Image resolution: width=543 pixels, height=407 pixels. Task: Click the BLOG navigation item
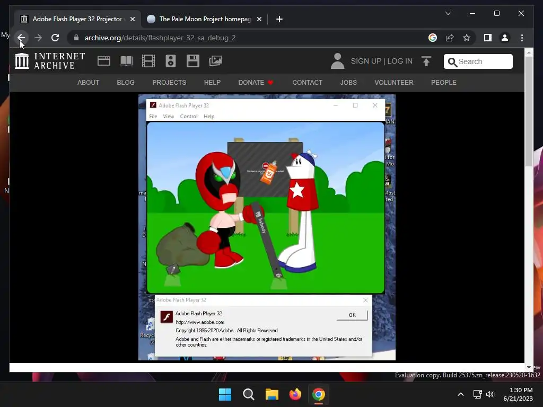125,82
